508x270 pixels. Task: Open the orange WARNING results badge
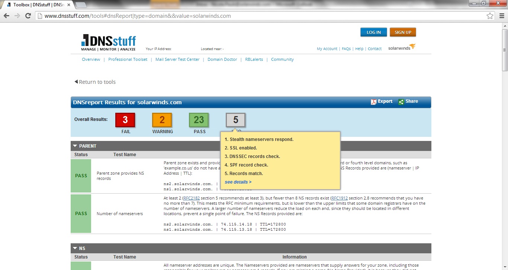coord(162,119)
